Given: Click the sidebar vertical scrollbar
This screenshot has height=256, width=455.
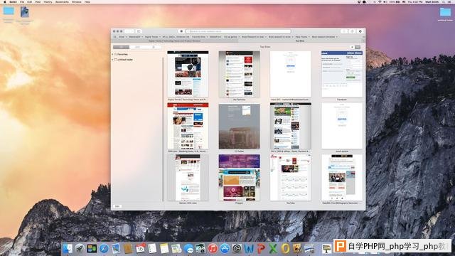Looking at the screenshot, I should coord(163,129).
